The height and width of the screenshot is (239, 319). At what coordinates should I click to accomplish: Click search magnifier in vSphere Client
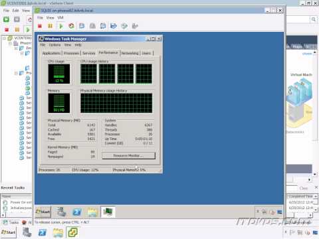314,19
